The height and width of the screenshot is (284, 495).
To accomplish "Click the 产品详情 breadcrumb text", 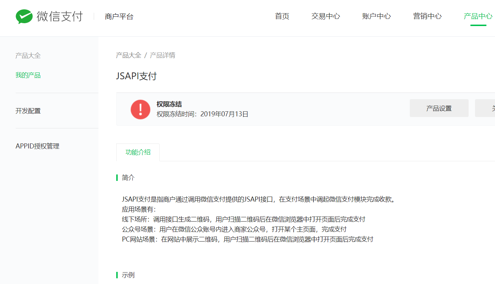I will pyautogui.click(x=163, y=55).
